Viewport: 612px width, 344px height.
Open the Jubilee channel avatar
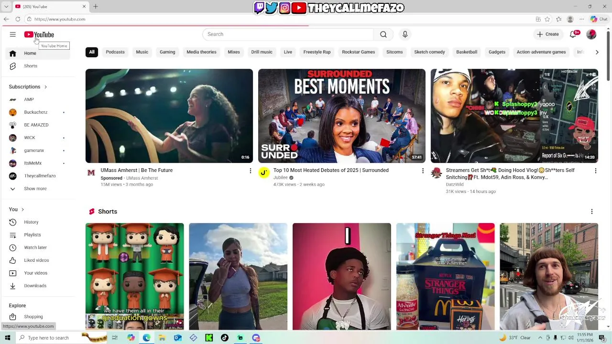pos(264,172)
